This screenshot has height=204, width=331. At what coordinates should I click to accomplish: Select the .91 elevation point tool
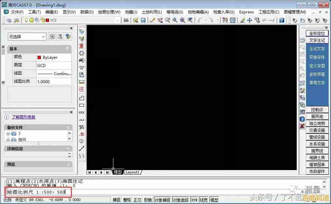pyautogui.click(x=81, y=134)
